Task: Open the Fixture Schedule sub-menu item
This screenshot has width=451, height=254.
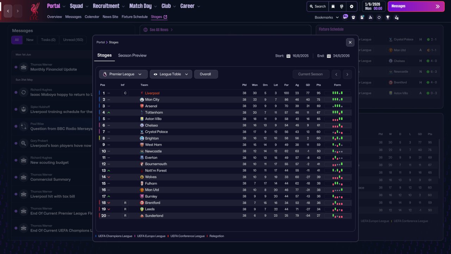Action: 135,17
